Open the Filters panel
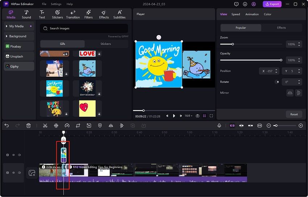This screenshot has height=197, width=308. (88, 14)
